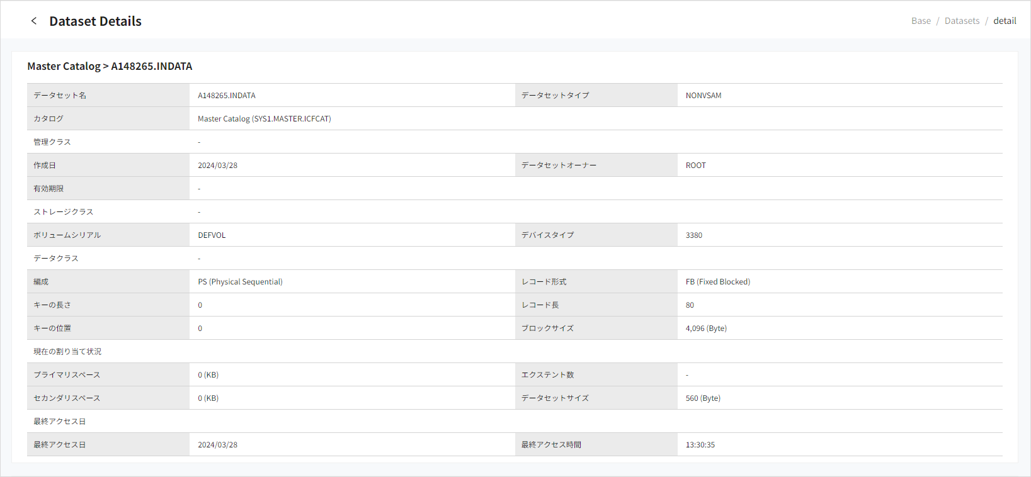Select the block size 4,096 (Byte) value
The height and width of the screenshot is (477, 1031).
706,328
